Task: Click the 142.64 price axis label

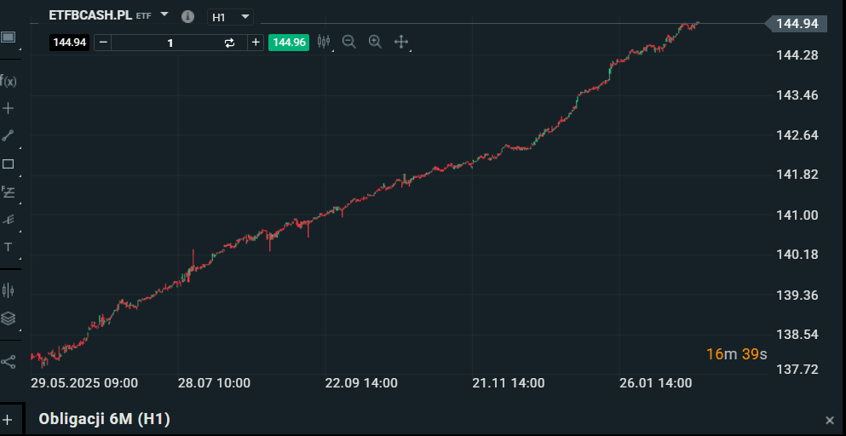Action: click(x=797, y=135)
